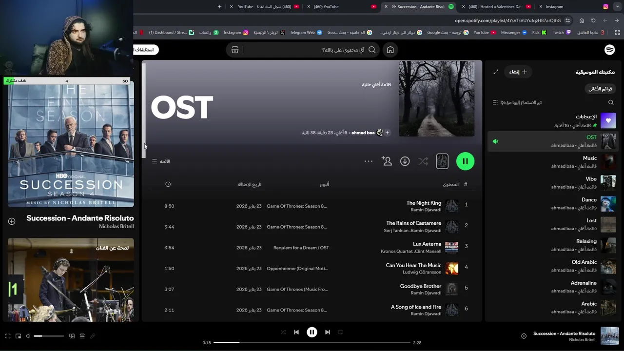Go to Spotify home via house icon
The width and height of the screenshot is (624, 351).
pyautogui.click(x=390, y=50)
